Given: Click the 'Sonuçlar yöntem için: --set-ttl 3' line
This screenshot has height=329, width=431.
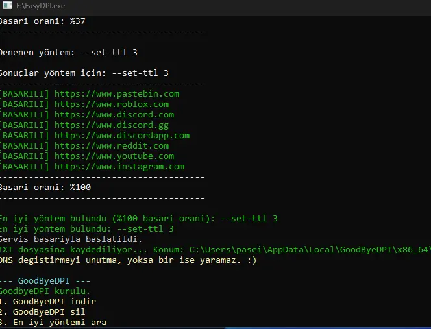Looking at the screenshot, I should (84, 73).
